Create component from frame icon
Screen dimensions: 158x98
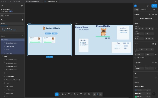tap(153, 14)
